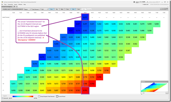Click the Current Period legend box

[57, 96]
